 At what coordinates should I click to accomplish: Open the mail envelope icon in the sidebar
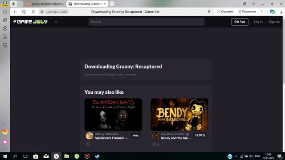point(5,132)
